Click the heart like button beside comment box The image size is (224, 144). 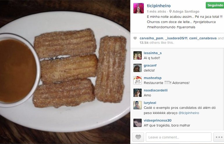pyautogui.click(x=138, y=137)
